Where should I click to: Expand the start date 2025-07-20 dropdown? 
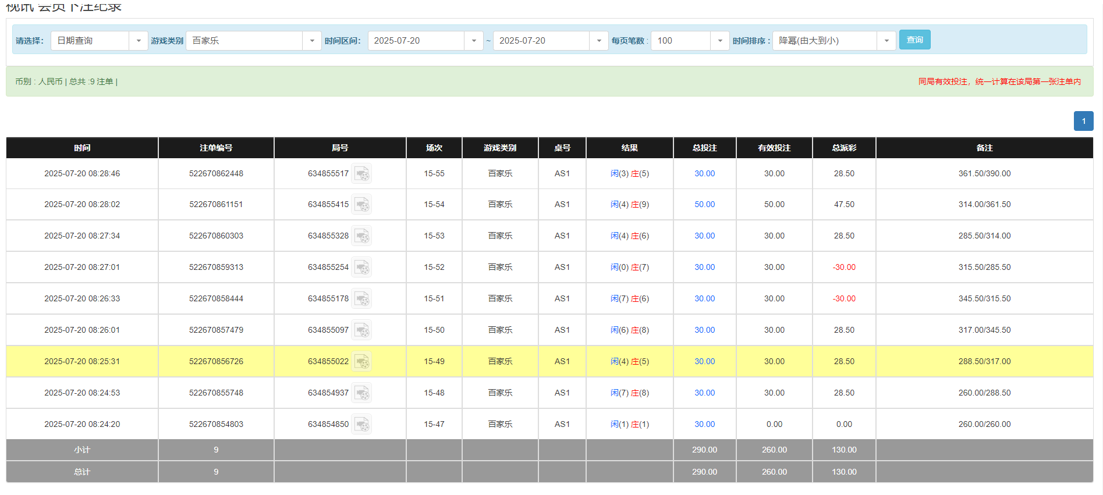[473, 41]
